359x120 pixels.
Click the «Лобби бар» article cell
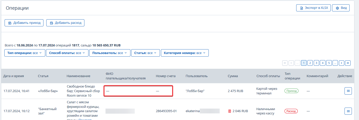click(x=48, y=91)
